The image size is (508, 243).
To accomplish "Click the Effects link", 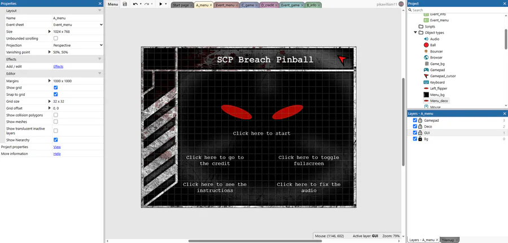I will click(58, 67).
